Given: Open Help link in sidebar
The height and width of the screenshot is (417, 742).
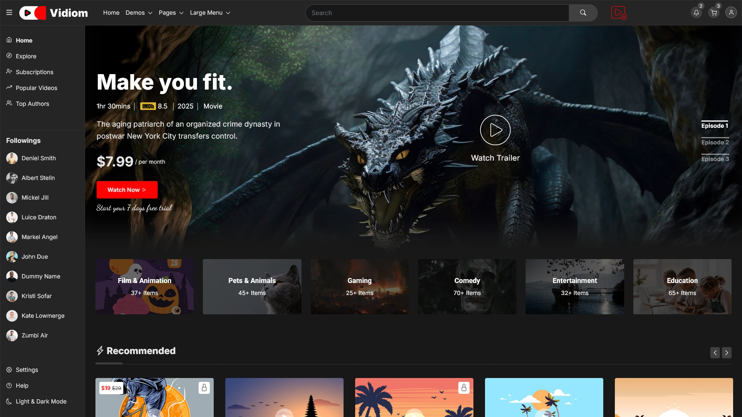Looking at the screenshot, I should pyautogui.click(x=22, y=386).
